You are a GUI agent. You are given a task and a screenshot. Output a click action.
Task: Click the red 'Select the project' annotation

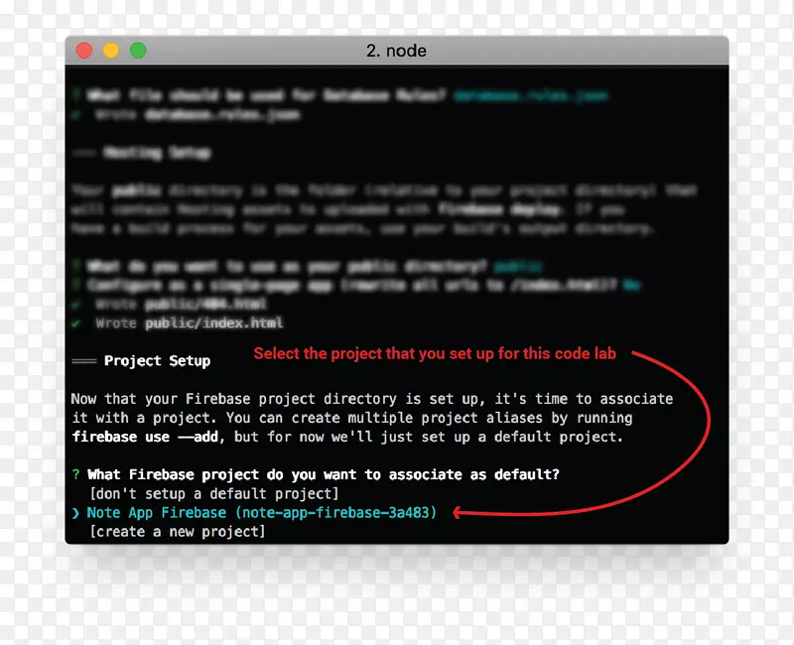pos(435,353)
